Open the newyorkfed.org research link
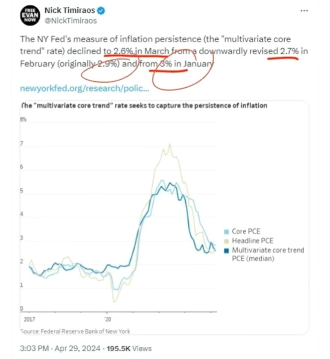The width and height of the screenshot is (330, 359). (x=85, y=88)
